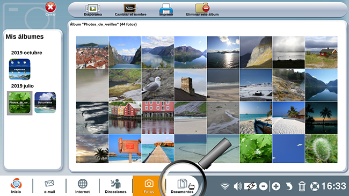349x196 pixels.
Task: Open the wooden pier over water photo
Action: (x=157, y=149)
